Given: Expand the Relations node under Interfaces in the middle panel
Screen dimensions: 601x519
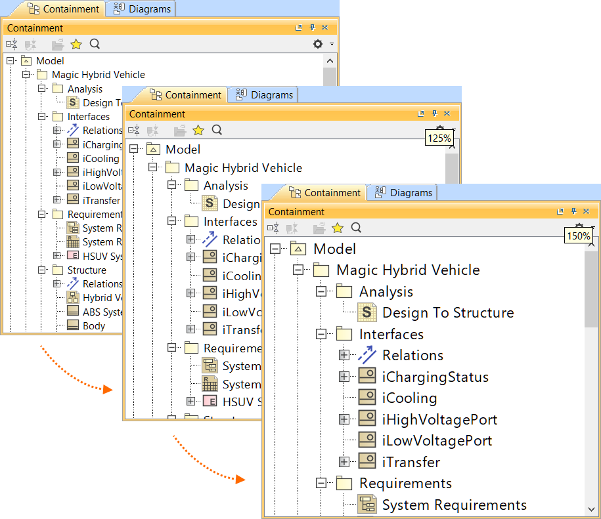Looking at the screenshot, I should (x=191, y=240).
